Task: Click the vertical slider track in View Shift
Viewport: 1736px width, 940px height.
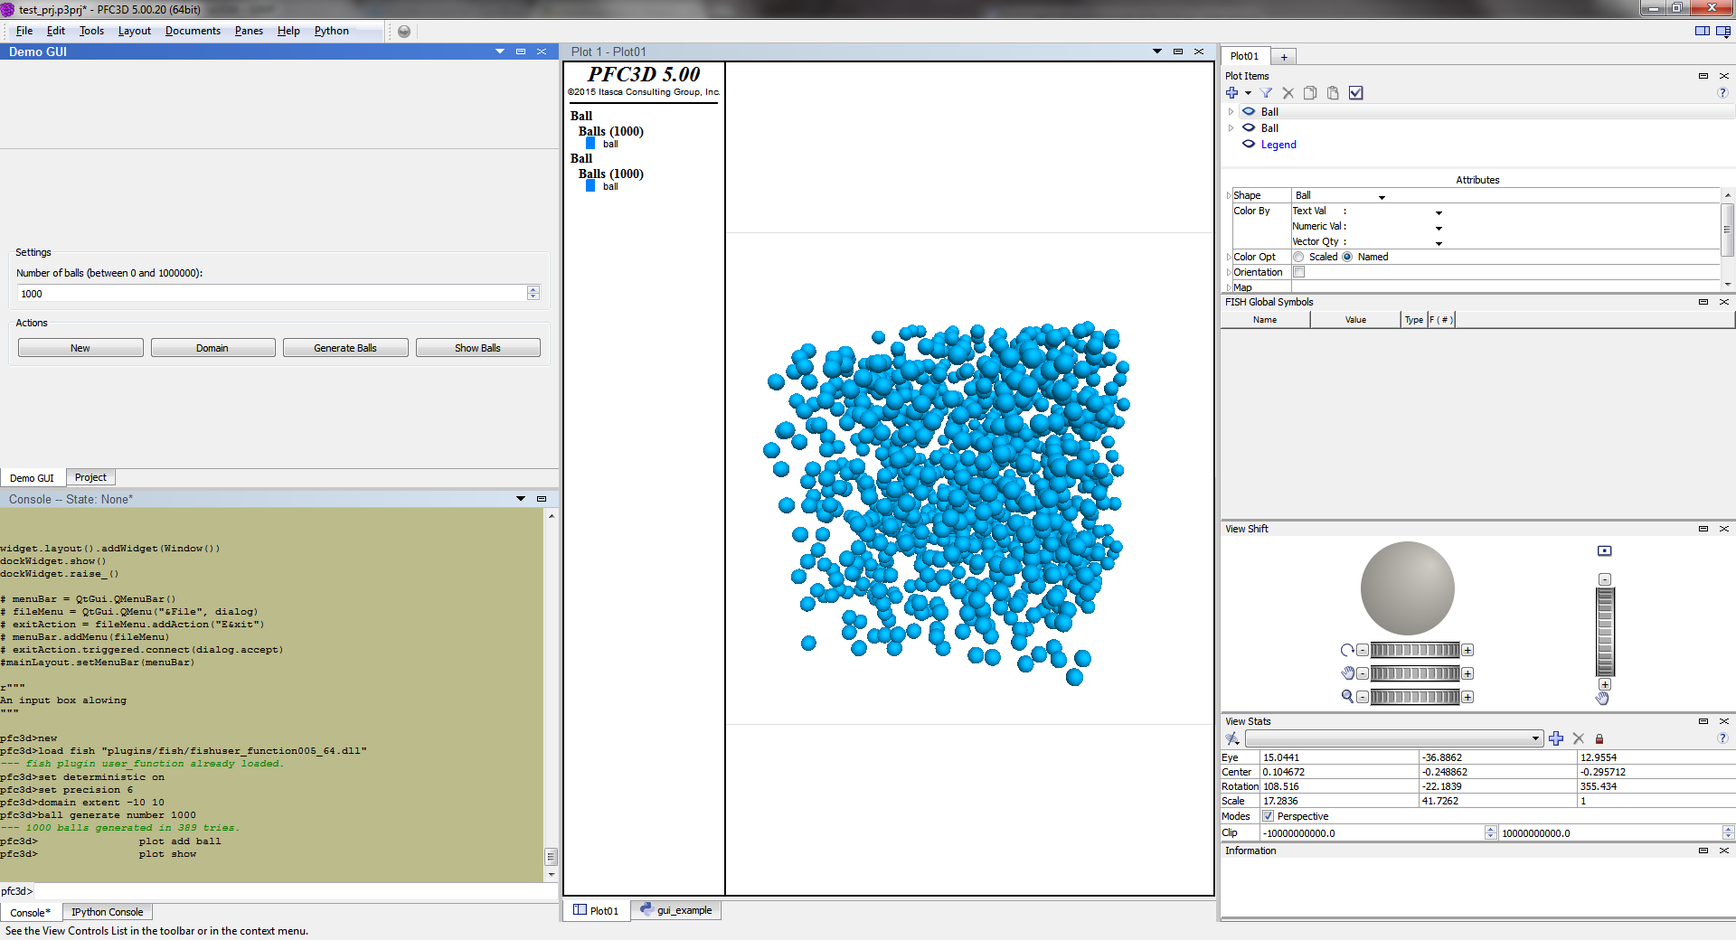Action: pos(1605,632)
